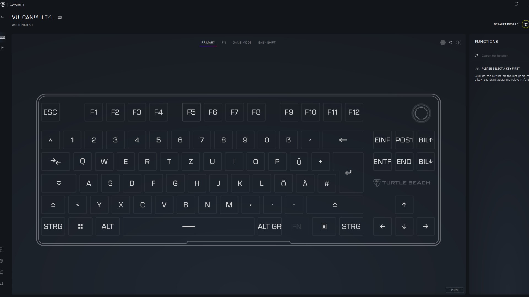Click the keyboard layout icon beside TKL
Viewport: 529px width, 297px height.
tap(60, 17)
